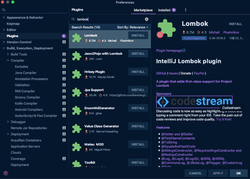Click the Plushnikov author link in details

(x=231, y=32)
